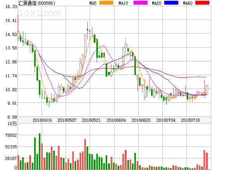Click the magenta MA10 legend swatch

point(141,3)
